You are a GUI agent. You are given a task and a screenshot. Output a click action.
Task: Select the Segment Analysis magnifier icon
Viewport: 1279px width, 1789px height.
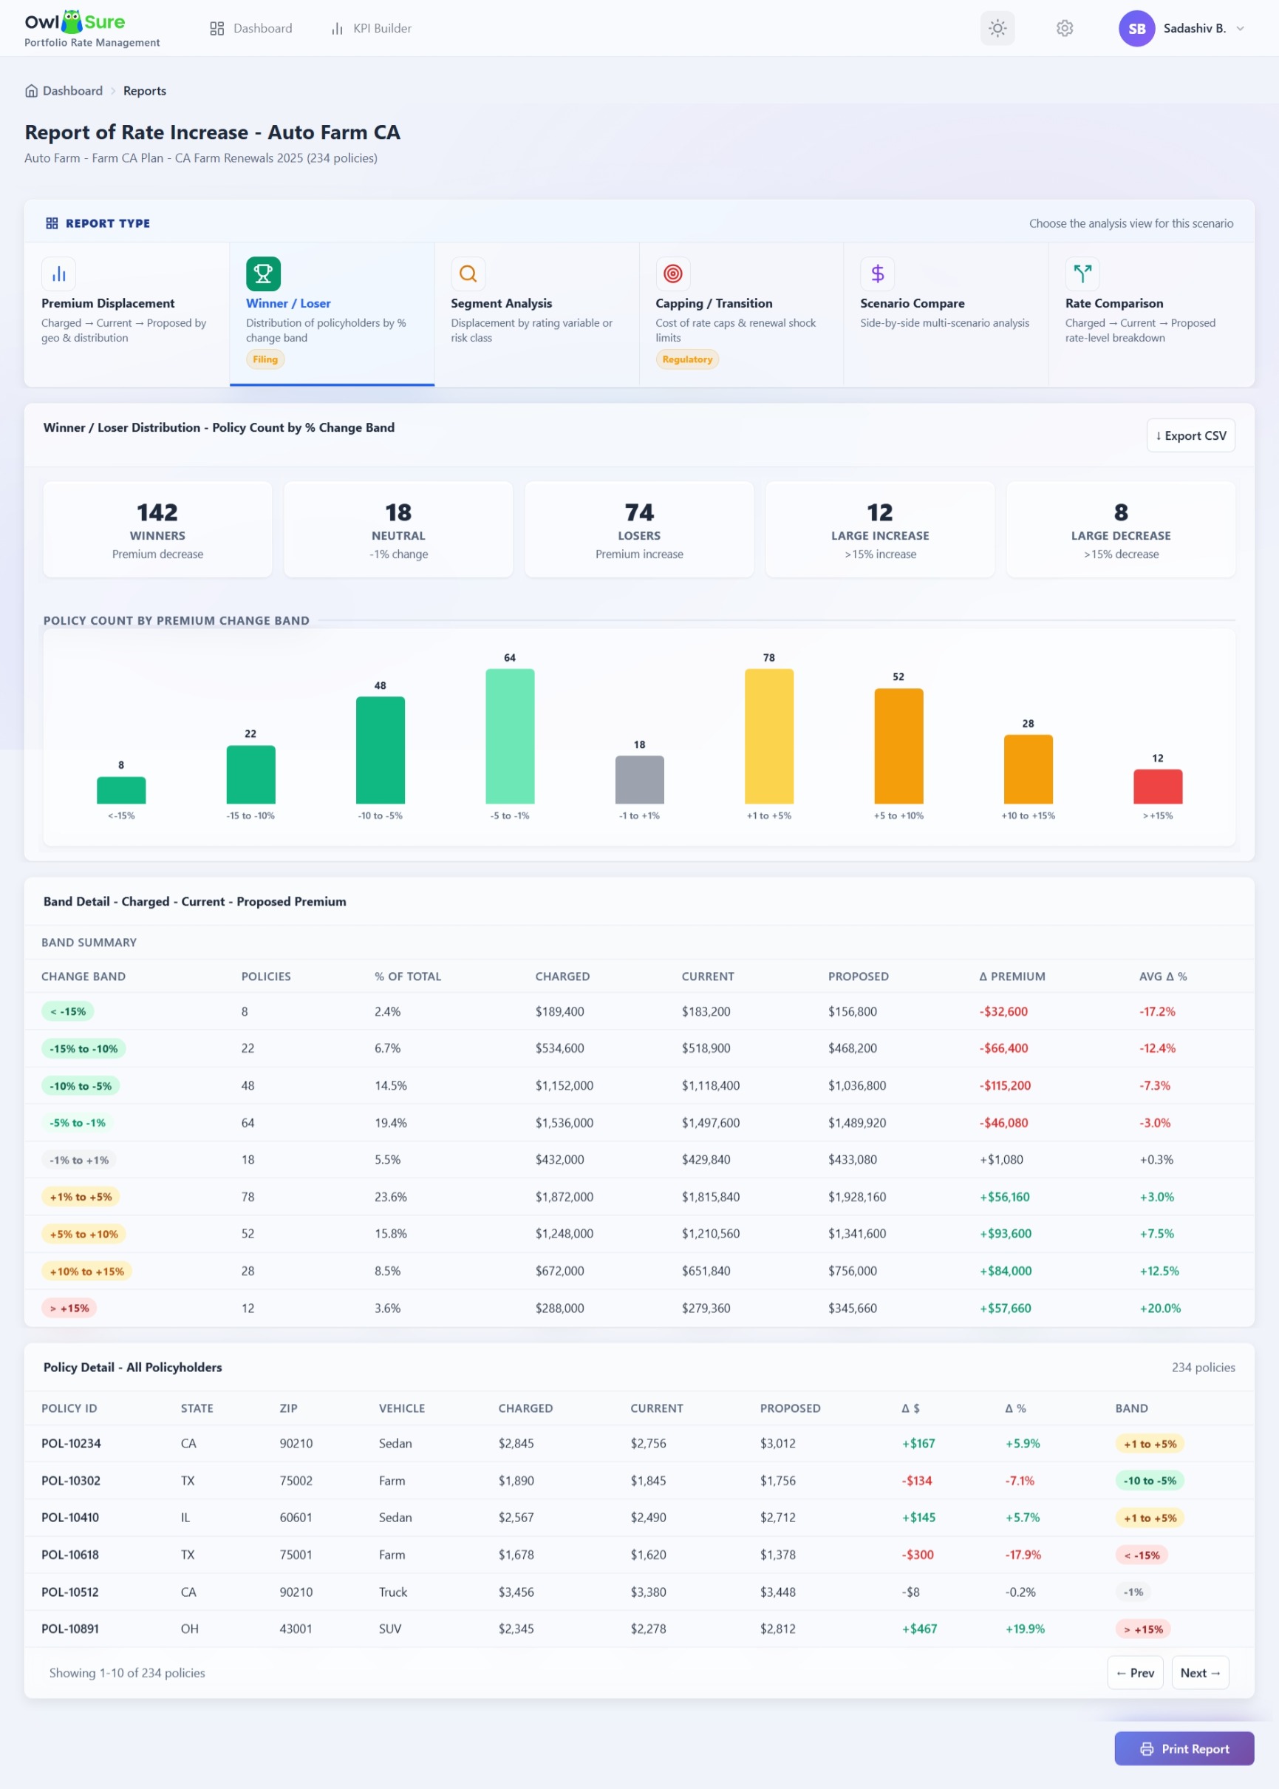(x=468, y=274)
